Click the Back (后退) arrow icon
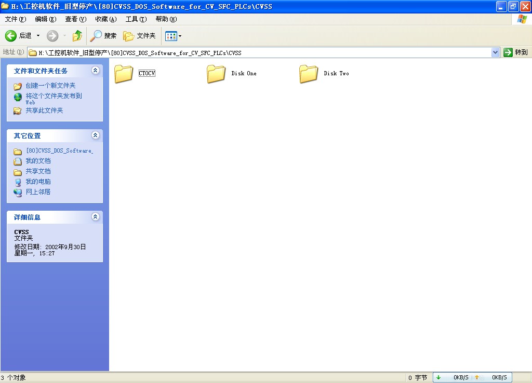Image resolution: width=532 pixels, height=383 pixels. click(x=11, y=36)
